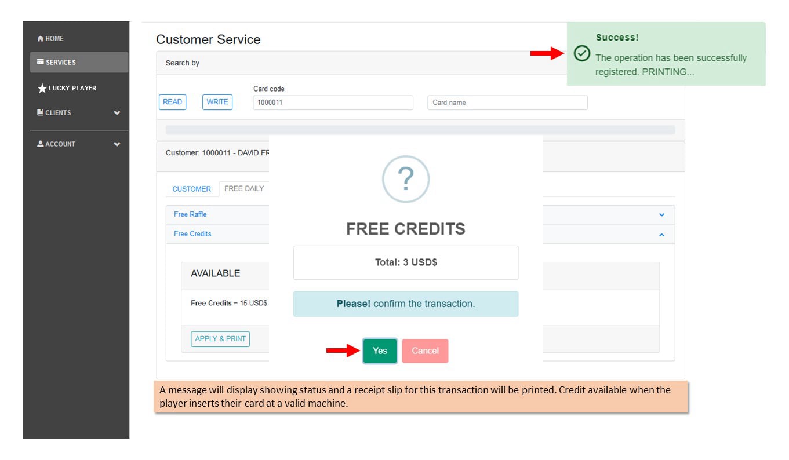This screenshot has width=789, height=460.
Task: Click the Account person icon
Action: point(40,144)
